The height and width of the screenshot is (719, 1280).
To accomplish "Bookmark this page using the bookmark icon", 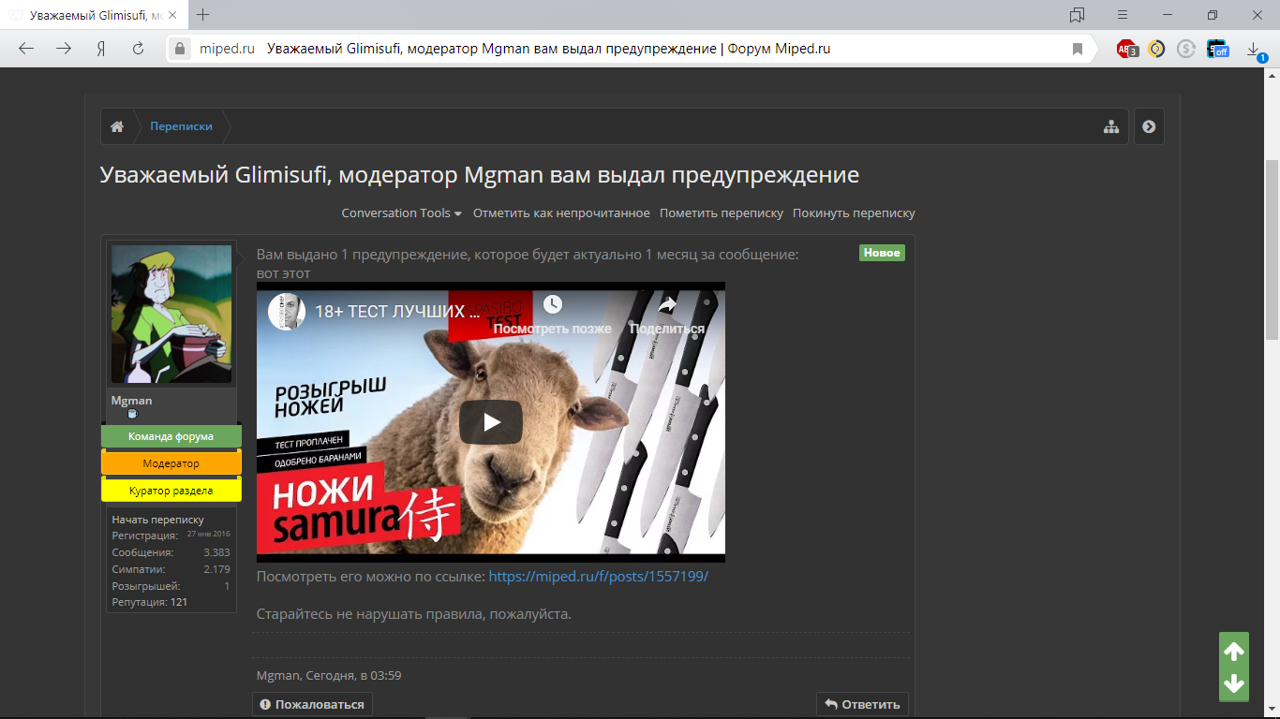I will coord(1078,49).
